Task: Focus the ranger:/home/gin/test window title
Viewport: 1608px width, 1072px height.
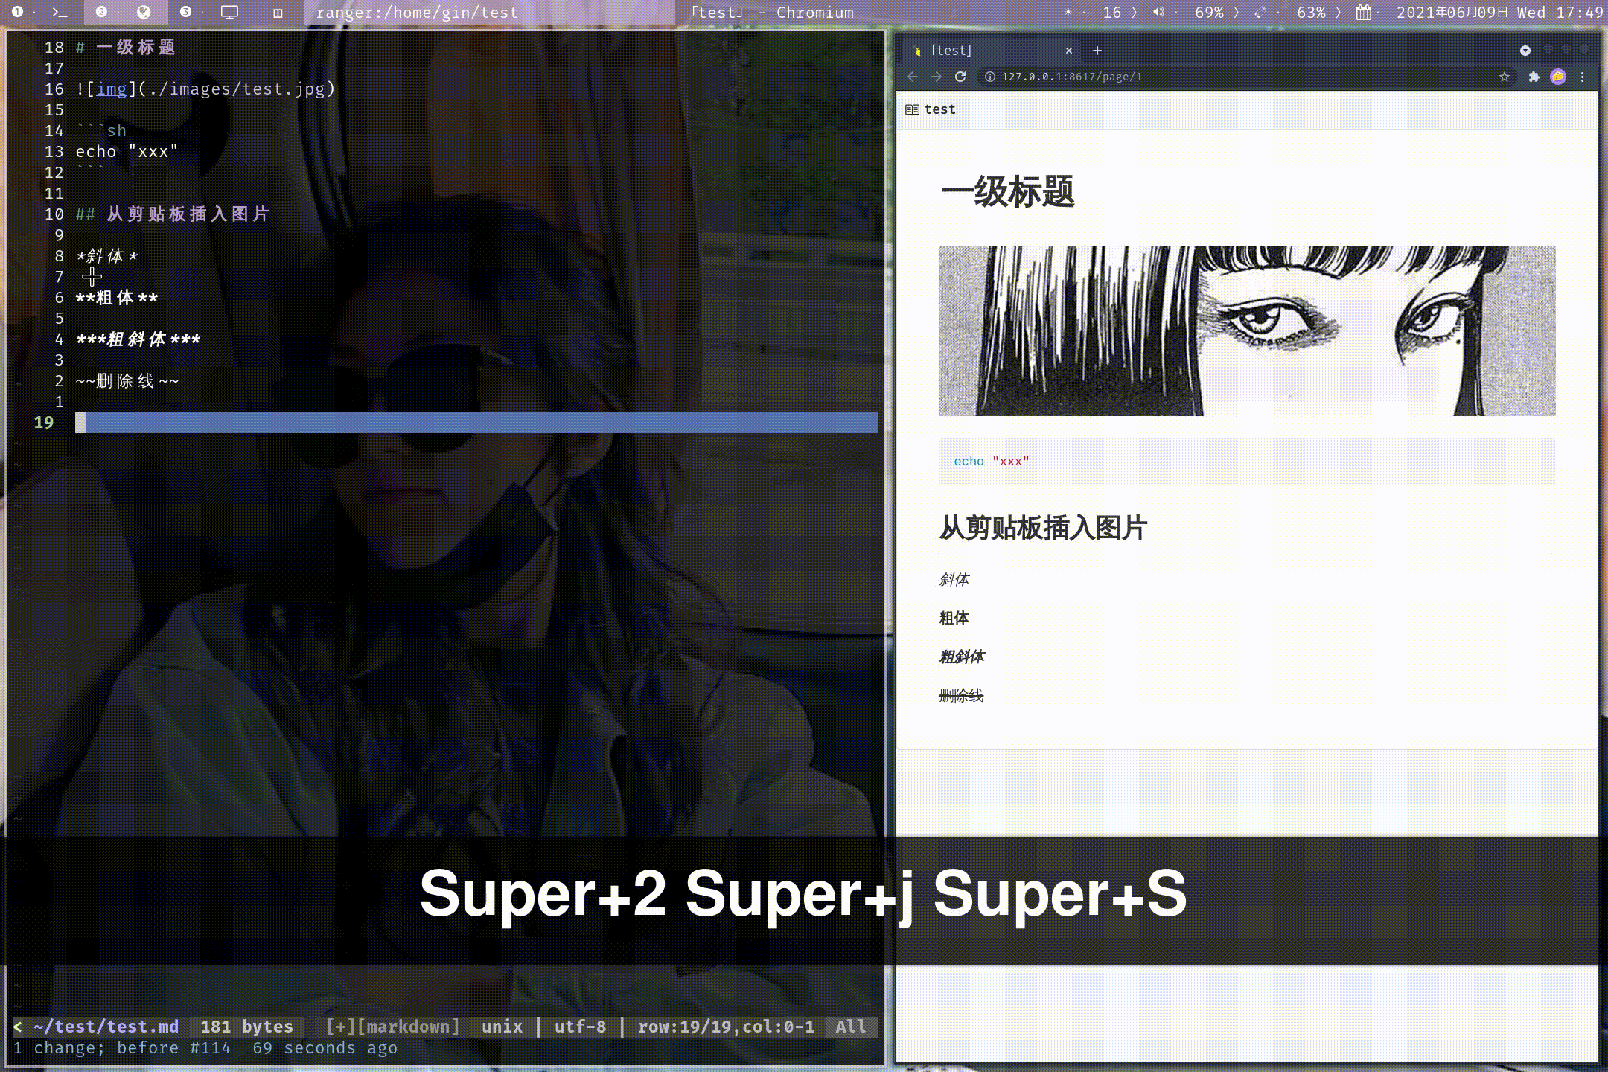Action: [417, 12]
